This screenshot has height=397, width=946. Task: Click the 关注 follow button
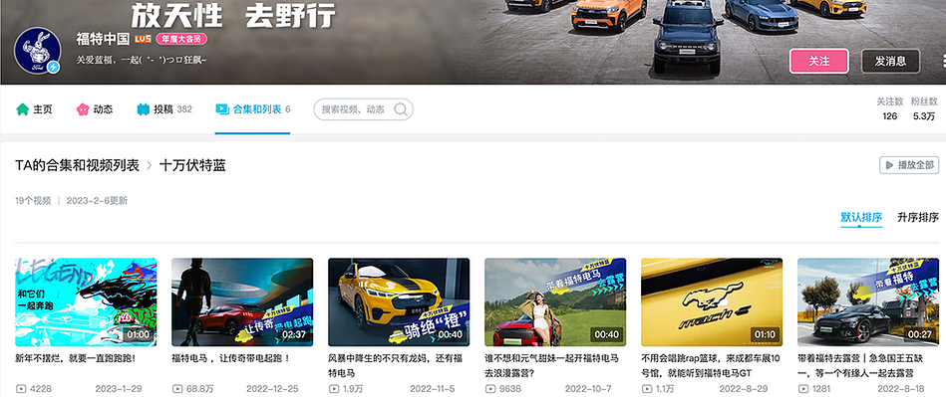pyautogui.click(x=818, y=61)
